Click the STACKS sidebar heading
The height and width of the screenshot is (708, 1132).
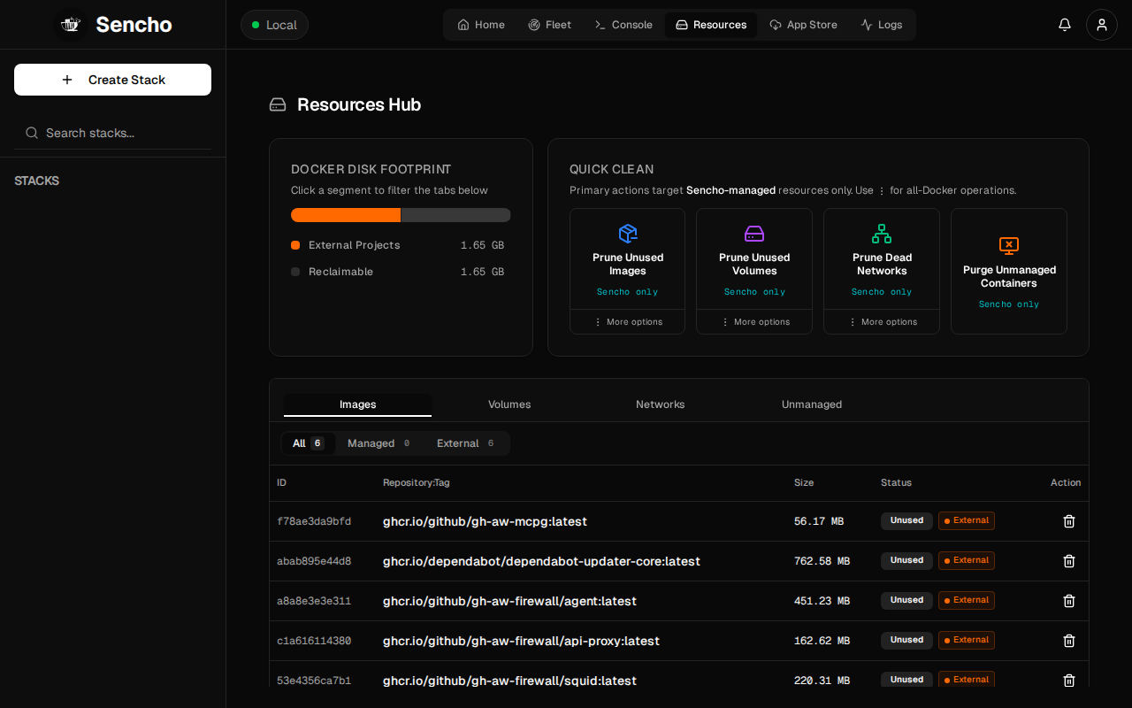coord(37,181)
